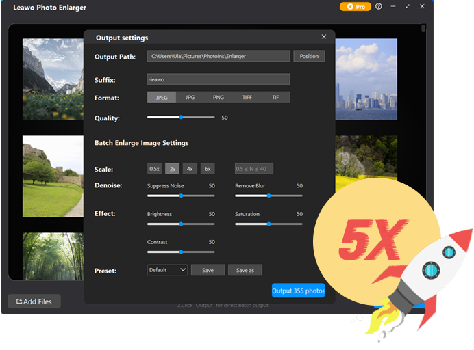Screen dimensions: 474x350
Task: Click the Save preset button
Action: tap(208, 270)
